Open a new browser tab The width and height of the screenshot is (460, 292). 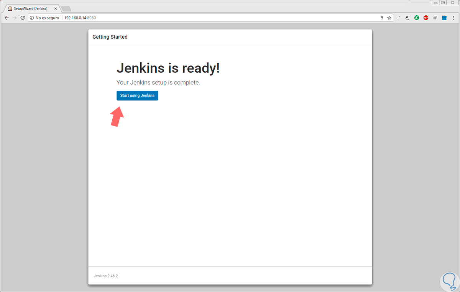(x=66, y=8)
